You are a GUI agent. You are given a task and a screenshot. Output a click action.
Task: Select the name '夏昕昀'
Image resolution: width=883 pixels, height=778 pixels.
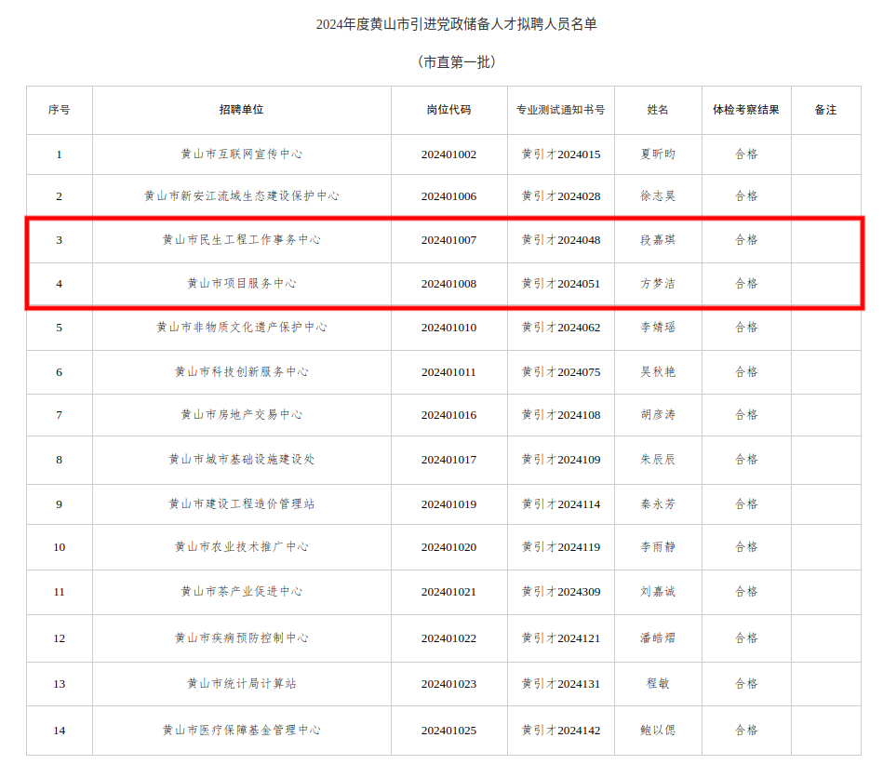[658, 154]
